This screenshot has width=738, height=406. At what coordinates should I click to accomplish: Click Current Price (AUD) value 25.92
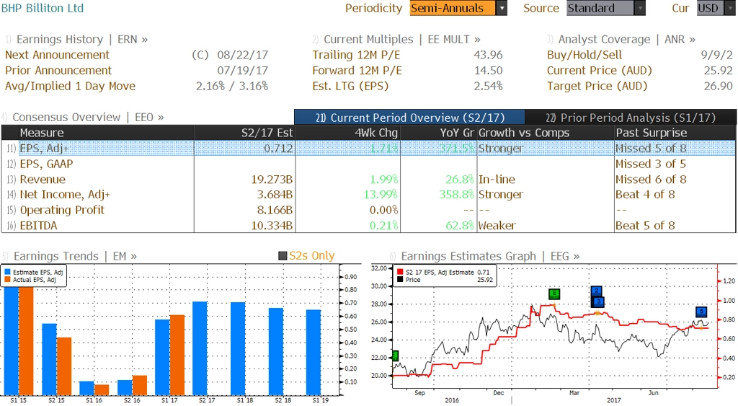point(719,71)
